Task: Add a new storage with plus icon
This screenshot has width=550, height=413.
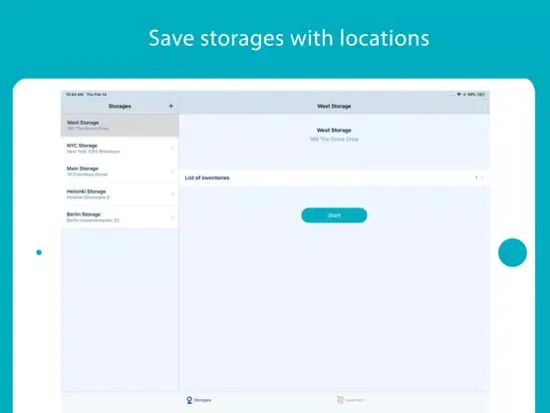Action: click(170, 106)
